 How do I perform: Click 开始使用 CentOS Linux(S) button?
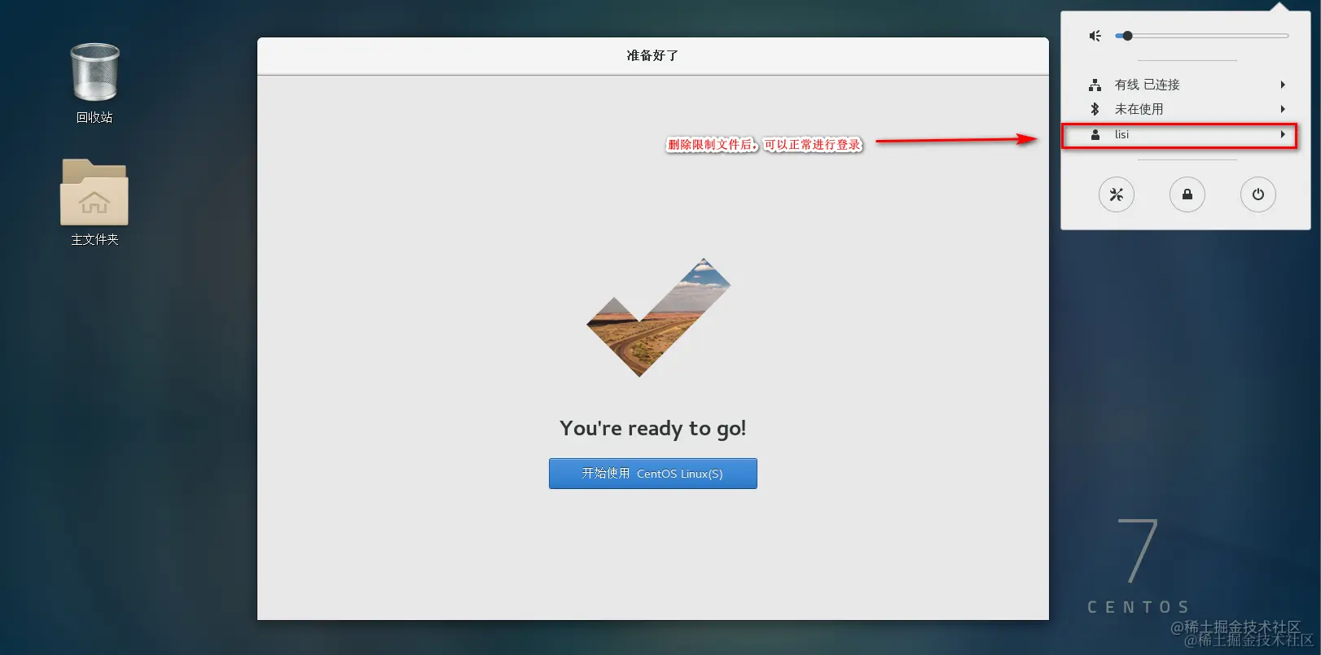(x=653, y=474)
